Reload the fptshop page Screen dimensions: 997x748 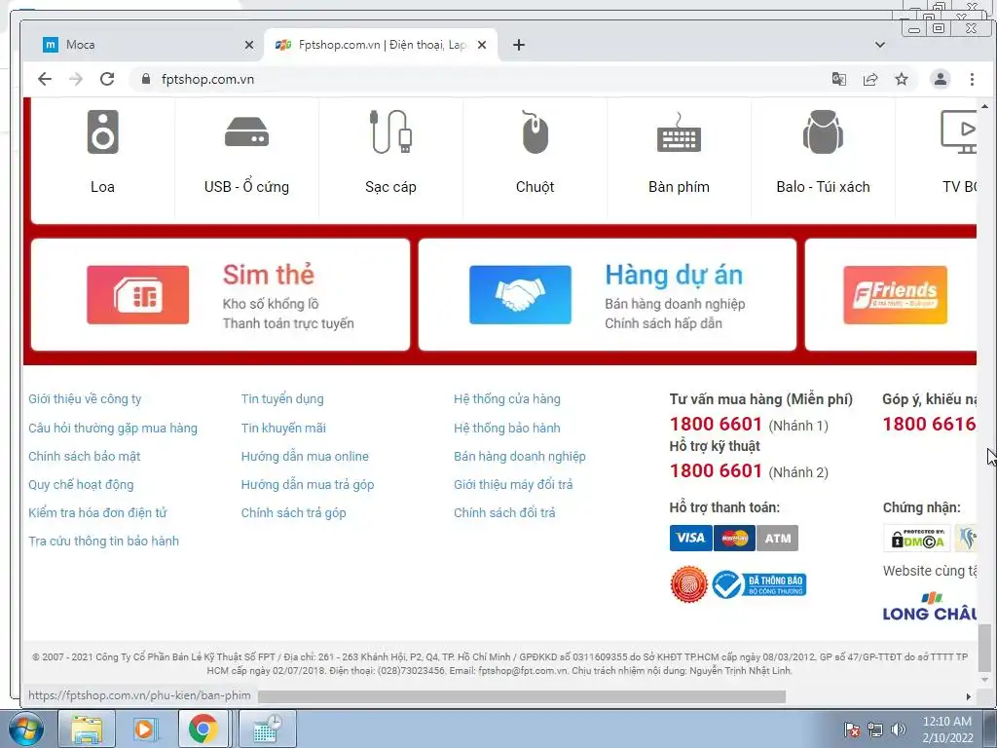click(x=107, y=79)
